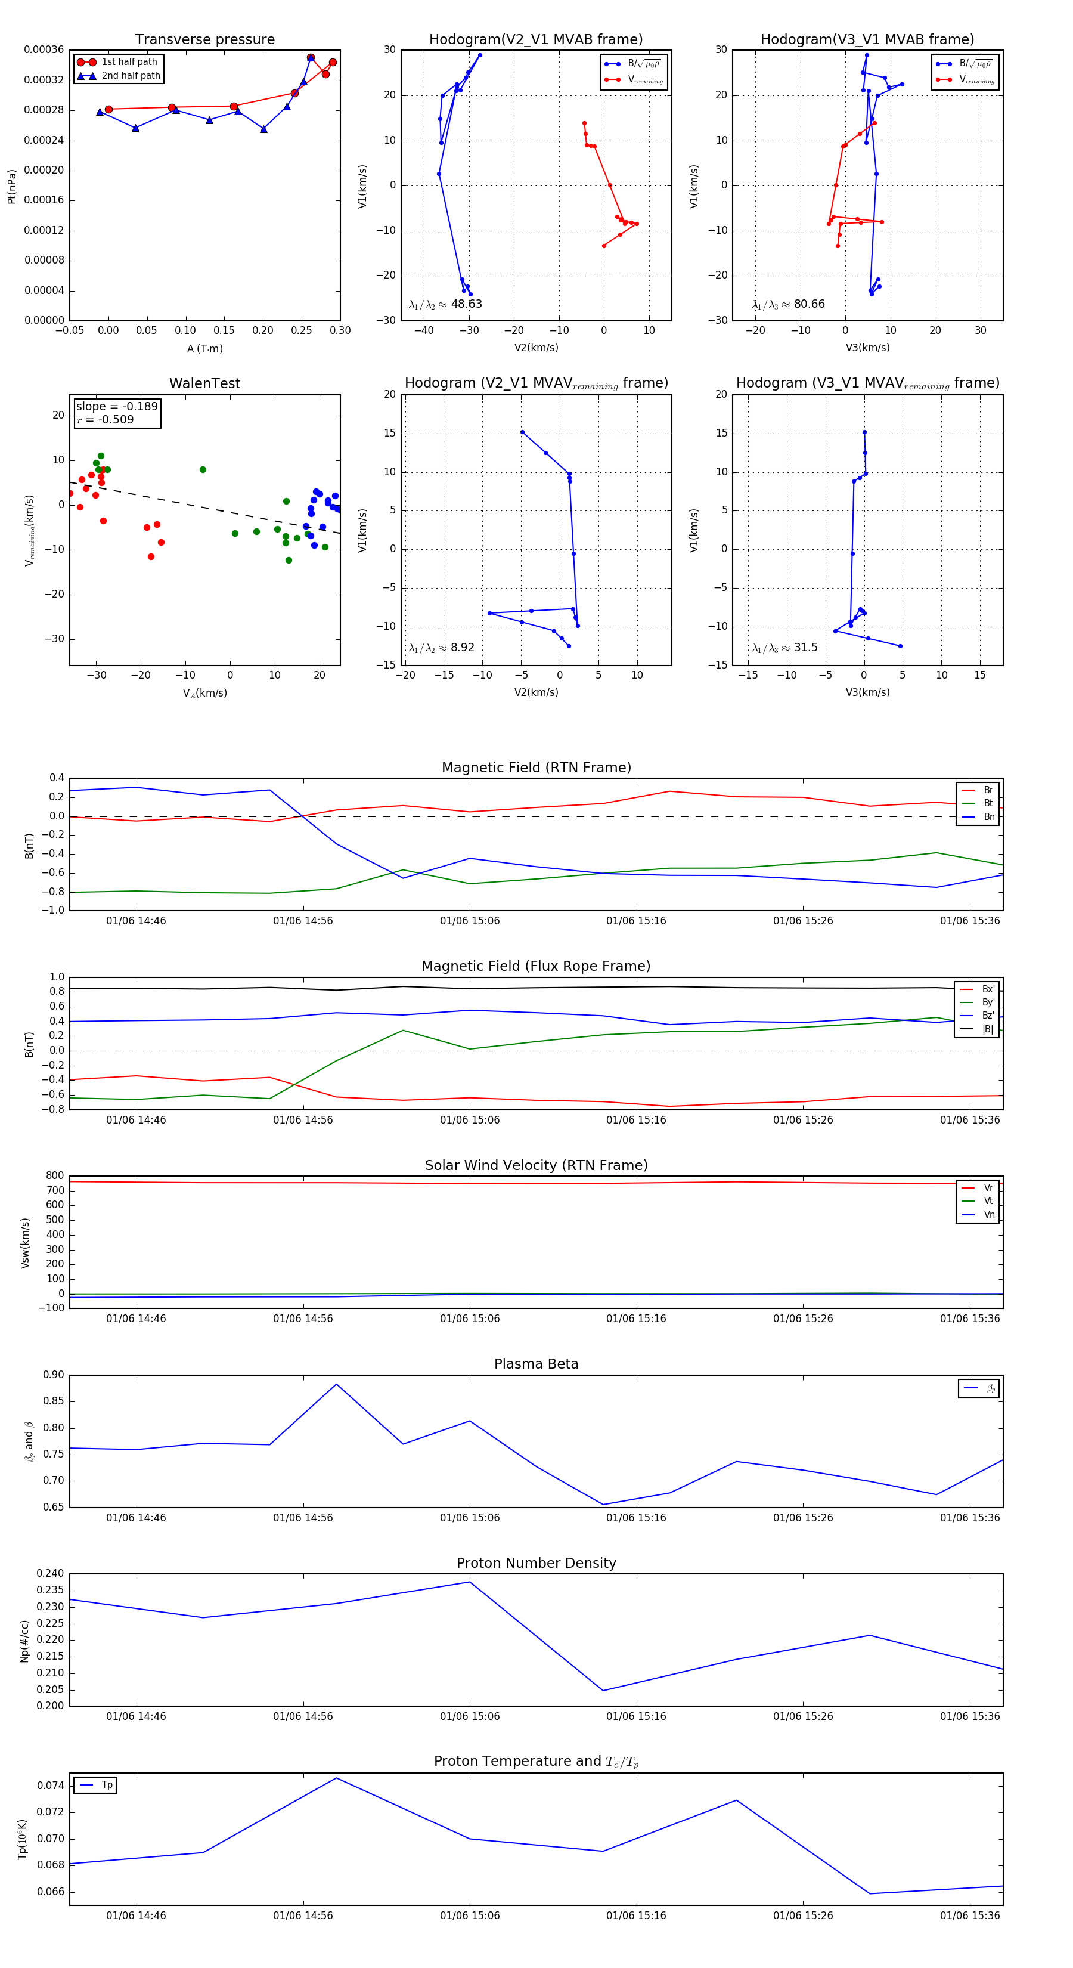The image size is (1073, 1968).
Task: Click '2nd half path' legend entry
Action: coord(119,76)
